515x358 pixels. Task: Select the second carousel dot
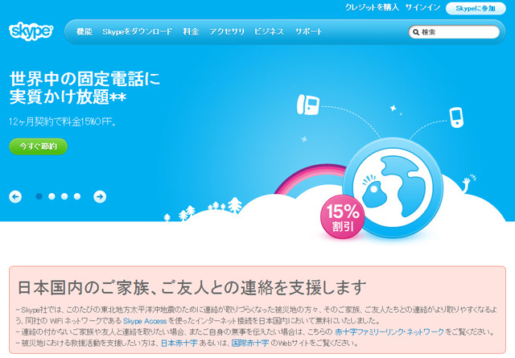pyautogui.click(x=51, y=196)
